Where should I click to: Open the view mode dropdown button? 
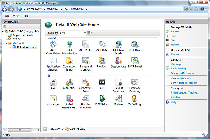(x=89, y=33)
